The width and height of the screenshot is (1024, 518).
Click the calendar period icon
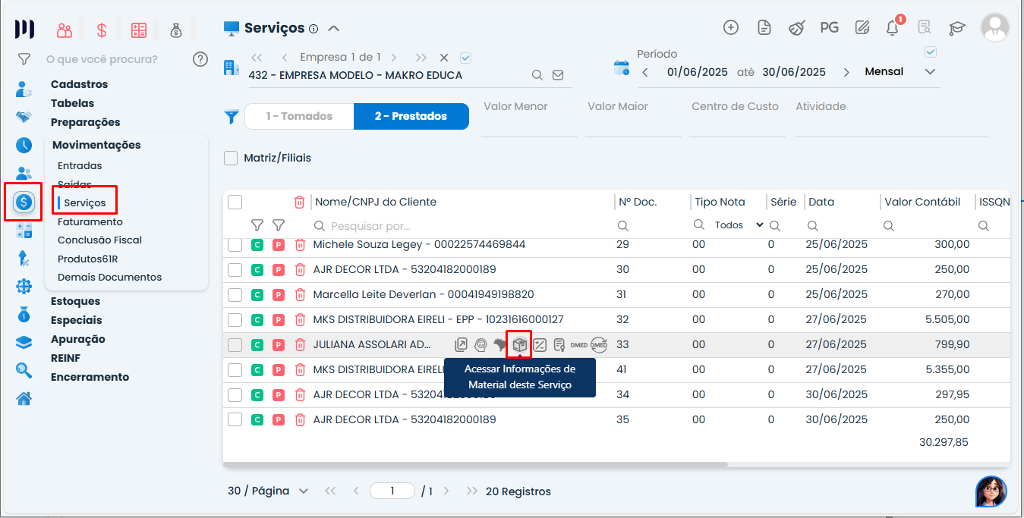point(621,68)
